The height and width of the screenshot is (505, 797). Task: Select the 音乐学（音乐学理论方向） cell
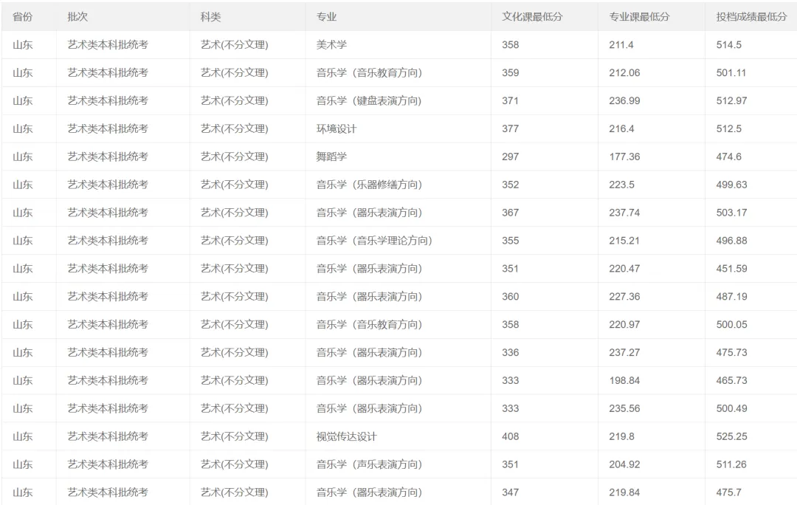(374, 241)
